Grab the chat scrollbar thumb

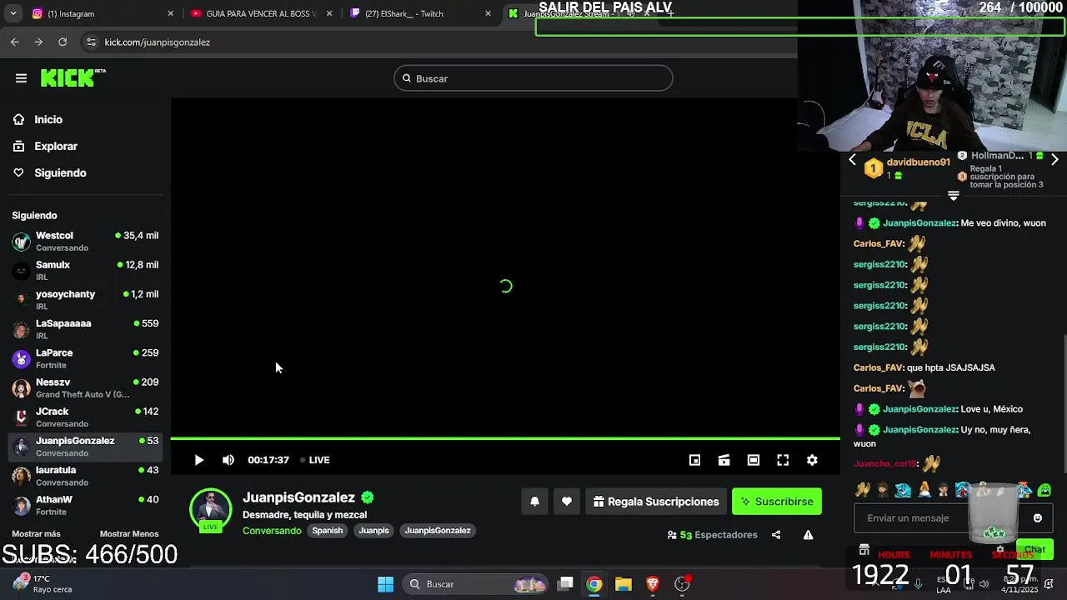tap(1064, 404)
